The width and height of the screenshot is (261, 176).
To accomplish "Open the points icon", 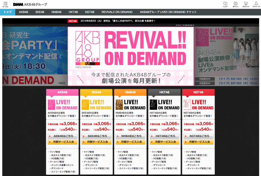I will tap(235, 4).
